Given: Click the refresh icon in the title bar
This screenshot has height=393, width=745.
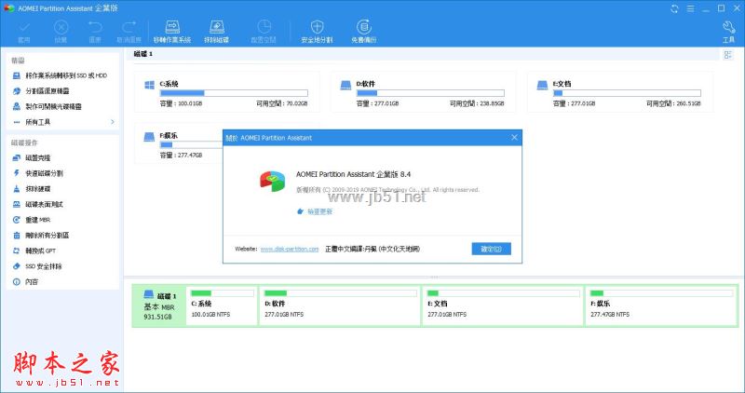Looking at the screenshot, I should coord(674,8).
